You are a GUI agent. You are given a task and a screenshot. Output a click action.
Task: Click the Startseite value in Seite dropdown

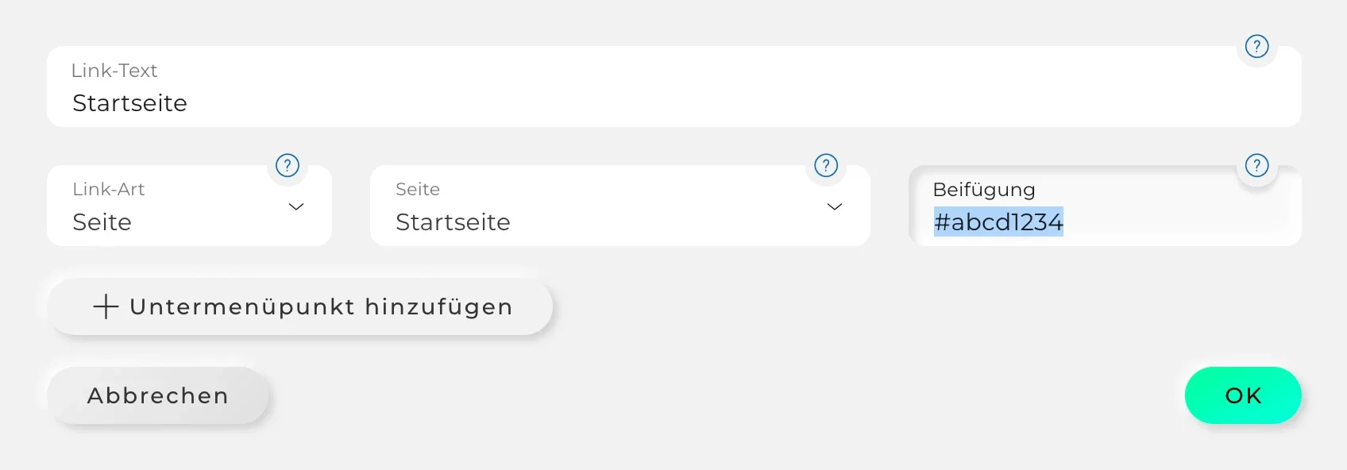coord(453,222)
